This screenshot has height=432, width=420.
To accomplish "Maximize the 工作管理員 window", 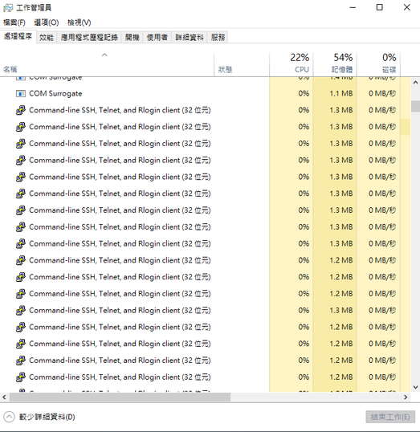I will coord(380,7).
